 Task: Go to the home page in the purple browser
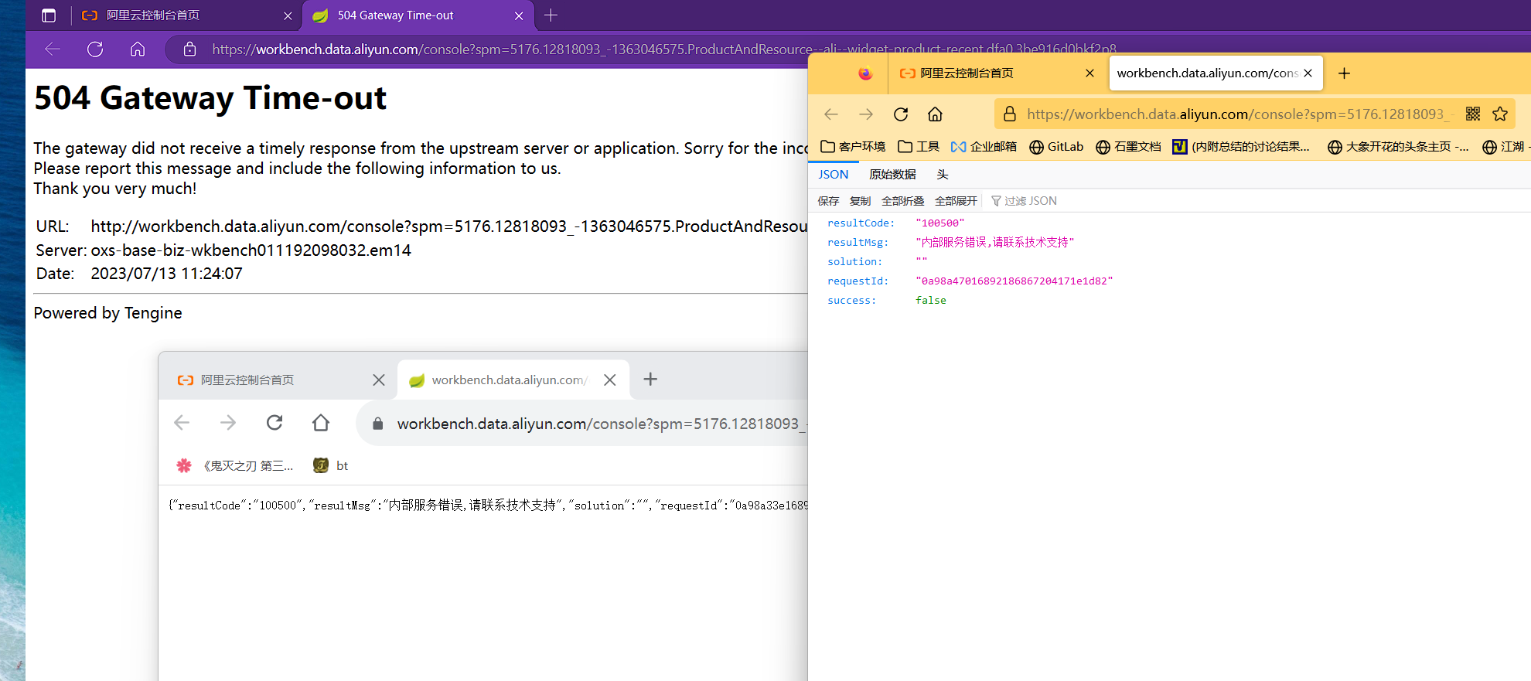tap(138, 49)
